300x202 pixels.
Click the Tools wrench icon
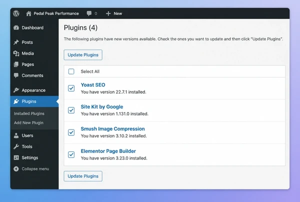(x=16, y=146)
